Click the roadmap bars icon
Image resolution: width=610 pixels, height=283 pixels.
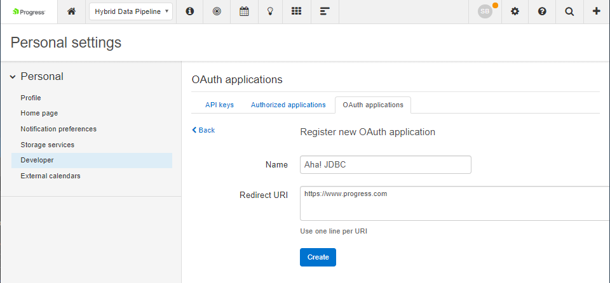click(x=325, y=11)
